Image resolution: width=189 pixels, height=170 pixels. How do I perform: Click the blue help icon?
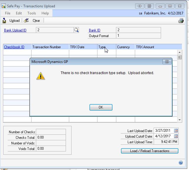click(x=181, y=163)
